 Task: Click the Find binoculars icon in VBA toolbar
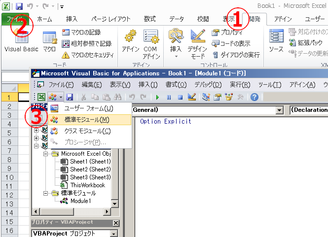pyautogui.click(x=117, y=97)
